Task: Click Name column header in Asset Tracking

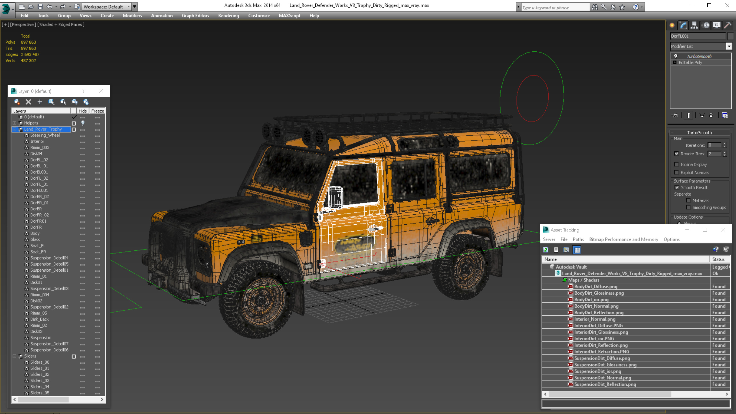Action: [x=626, y=259]
